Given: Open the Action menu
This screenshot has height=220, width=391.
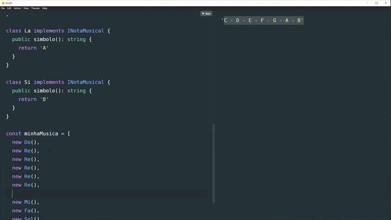Looking at the screenshot, I should (x=17, y=8).
